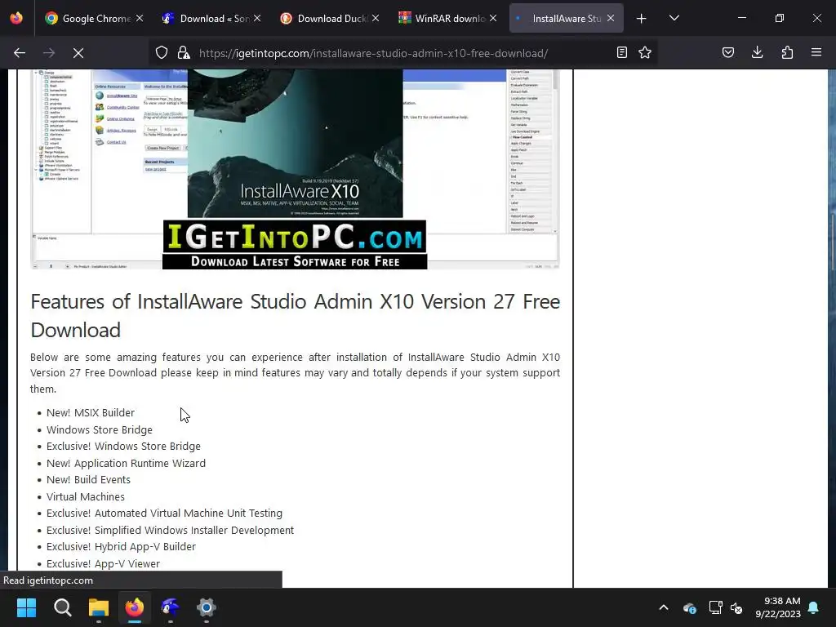
Task: Close the Google Chrome tab
Action: point(139,18)
